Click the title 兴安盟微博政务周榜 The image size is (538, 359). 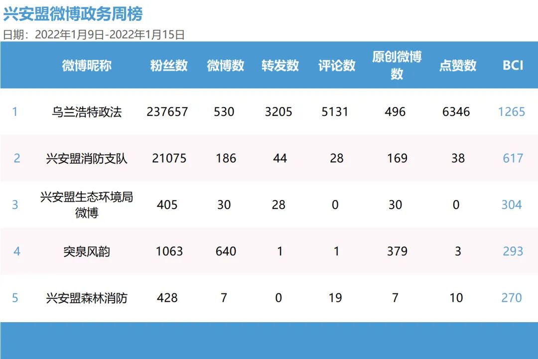[x=73, y=14]
